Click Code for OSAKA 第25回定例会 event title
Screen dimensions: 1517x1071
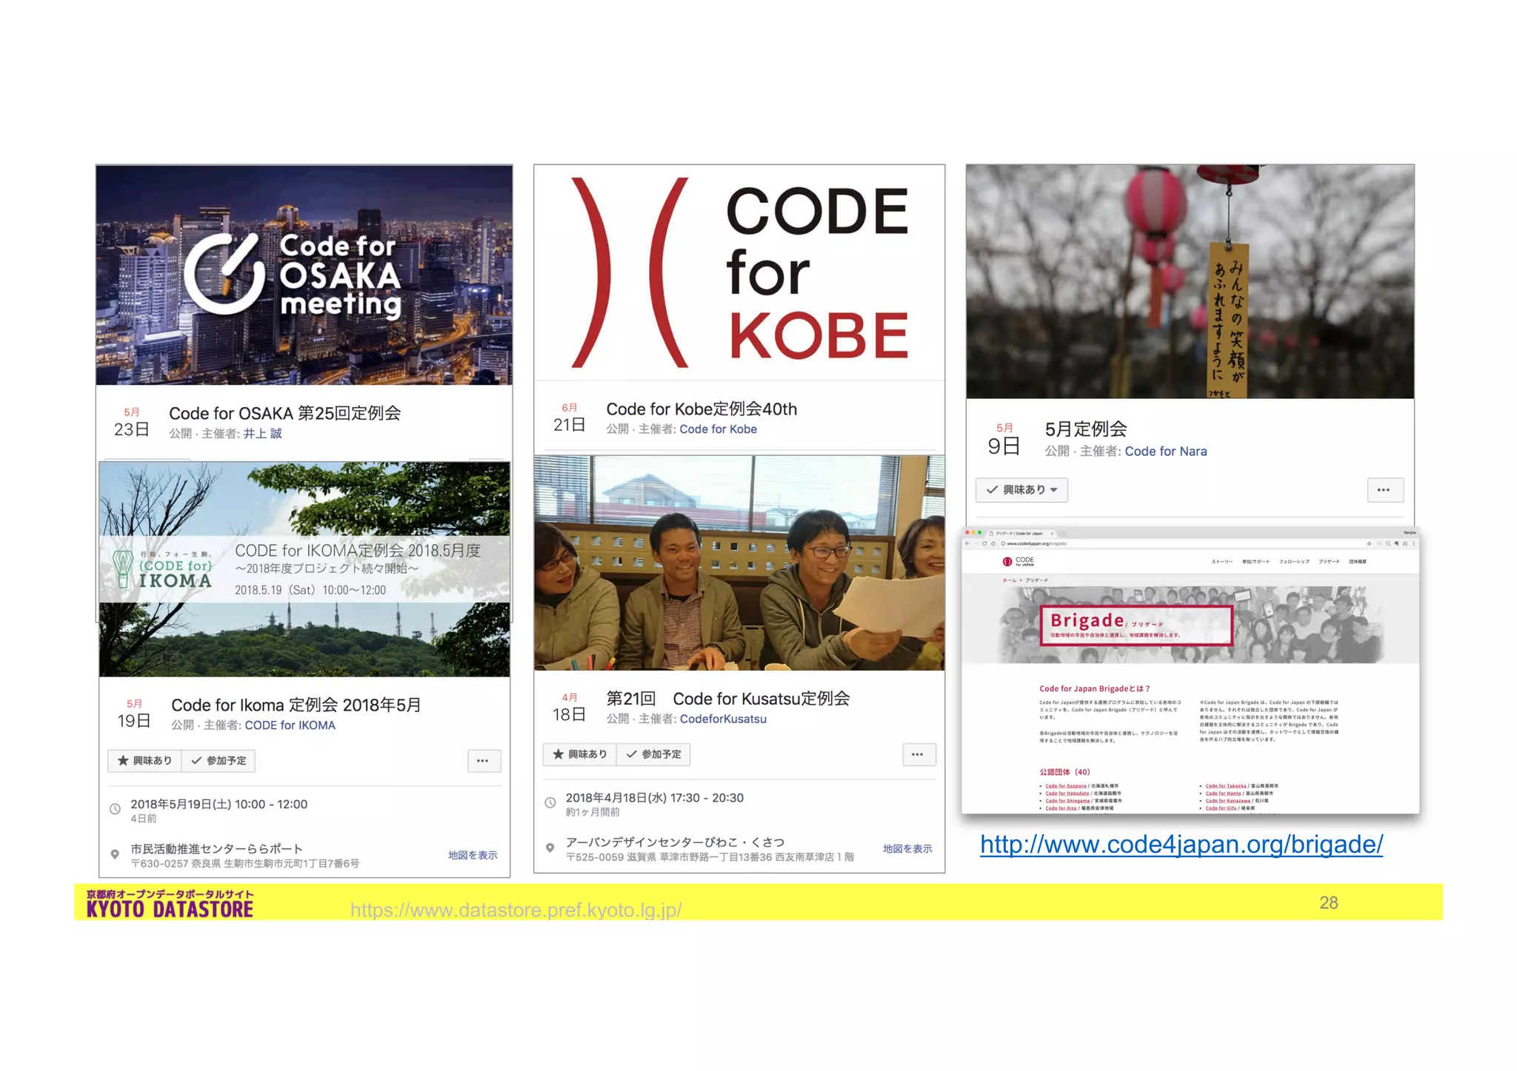(285, 413)
